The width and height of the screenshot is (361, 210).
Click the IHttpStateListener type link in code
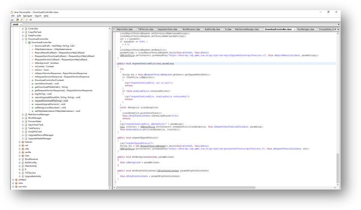tap(168, 171)
